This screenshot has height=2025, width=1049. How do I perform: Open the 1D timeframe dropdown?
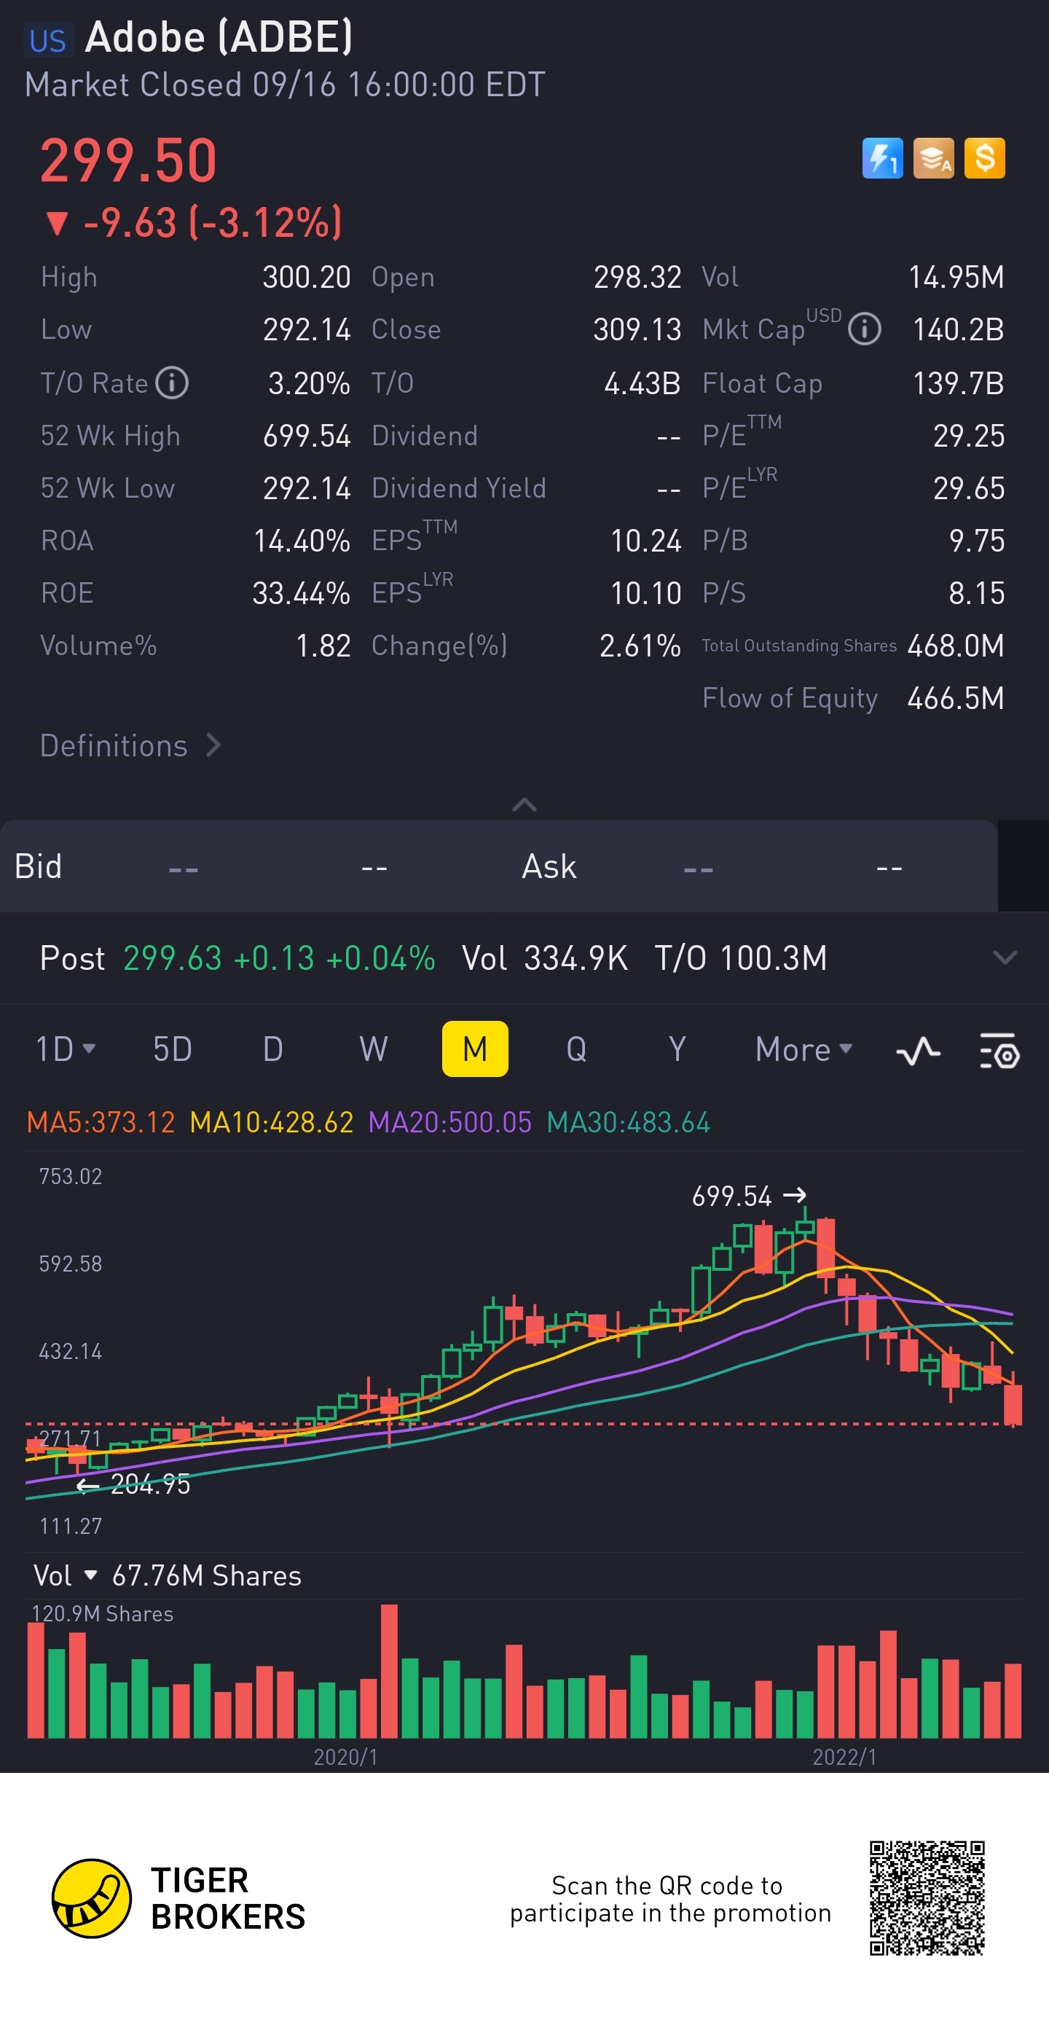click(66, 1049)
